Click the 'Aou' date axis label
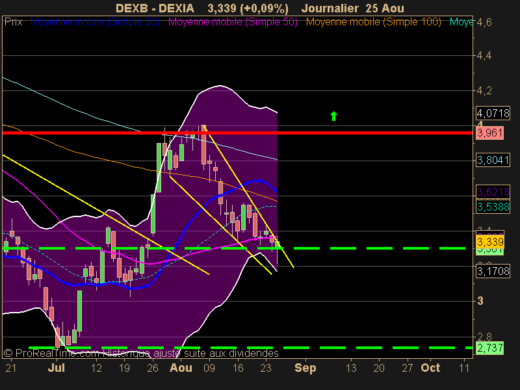This screenshot has width=520, height=390. tap(181, 367)
